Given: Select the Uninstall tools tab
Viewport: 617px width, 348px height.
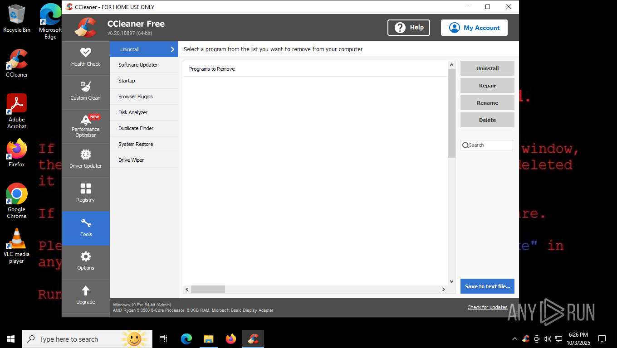Looking at the screenshot, I should 144,49.
